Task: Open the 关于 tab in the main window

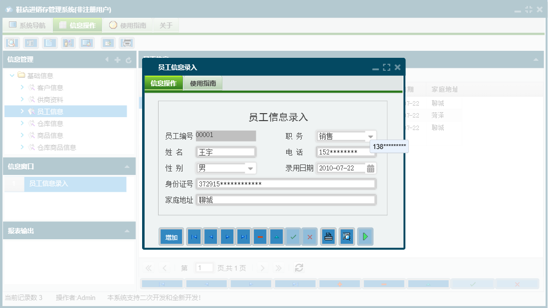Action: pos(166,25)
